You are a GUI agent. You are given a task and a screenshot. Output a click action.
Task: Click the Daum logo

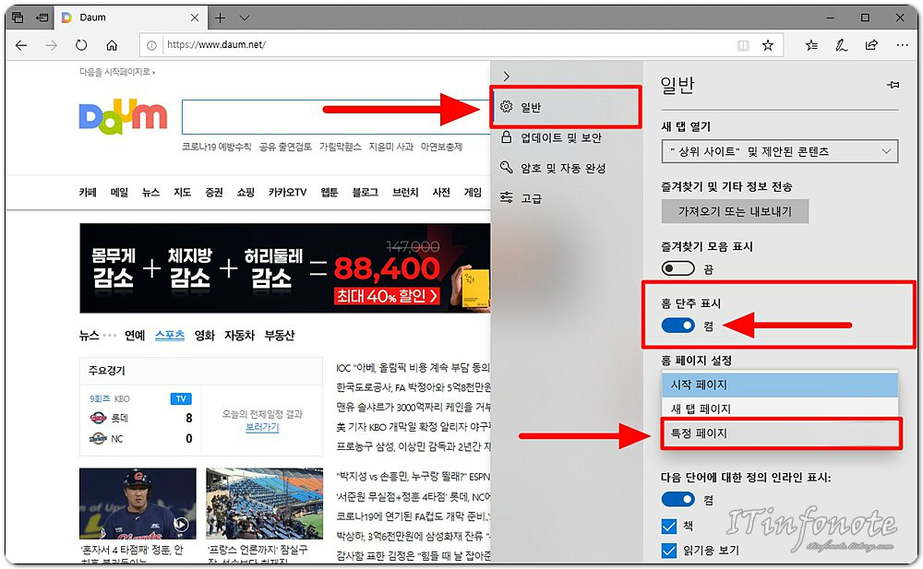point(123,116)
